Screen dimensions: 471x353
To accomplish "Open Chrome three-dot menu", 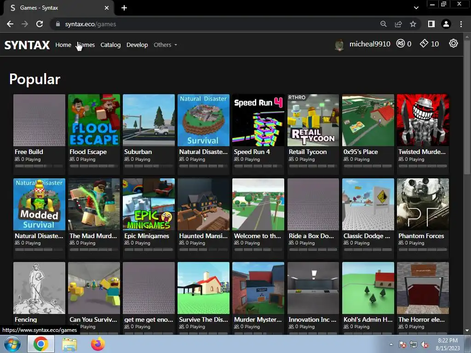I will 461,24.
